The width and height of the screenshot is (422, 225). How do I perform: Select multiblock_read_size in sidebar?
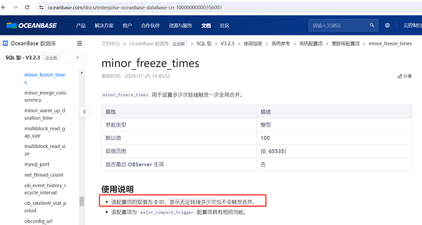coord(45,150)
